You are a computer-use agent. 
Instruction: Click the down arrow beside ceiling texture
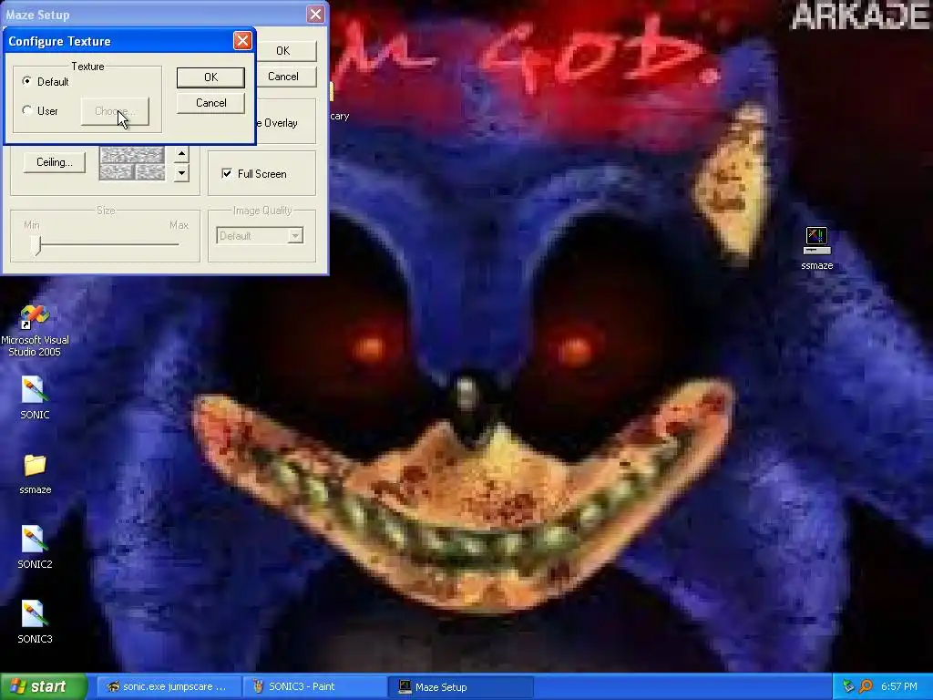pos(181,174)
